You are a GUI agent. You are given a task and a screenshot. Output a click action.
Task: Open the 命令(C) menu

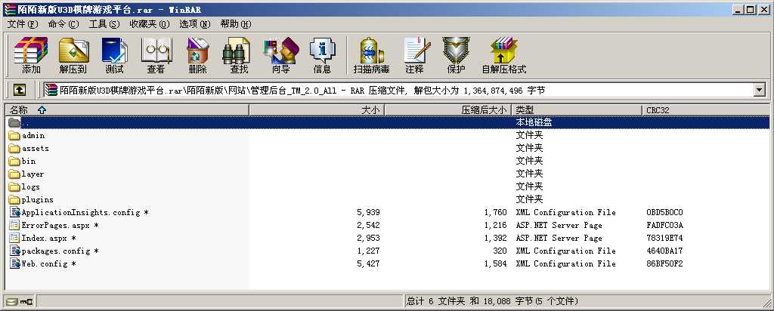pyautogui.click(x=63, y=24)
